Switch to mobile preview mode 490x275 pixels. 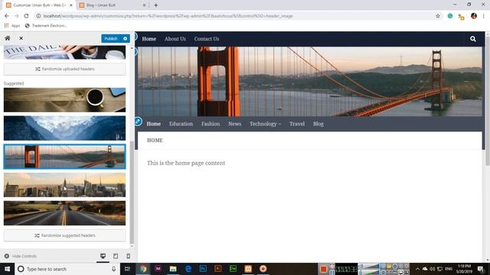(x=129, y=256)
